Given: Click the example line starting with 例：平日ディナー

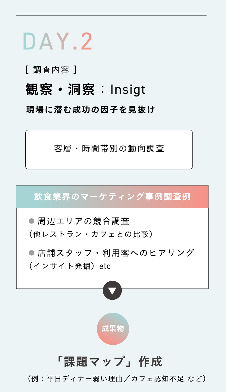Looking at the screenshot, I should click(116, 378).
